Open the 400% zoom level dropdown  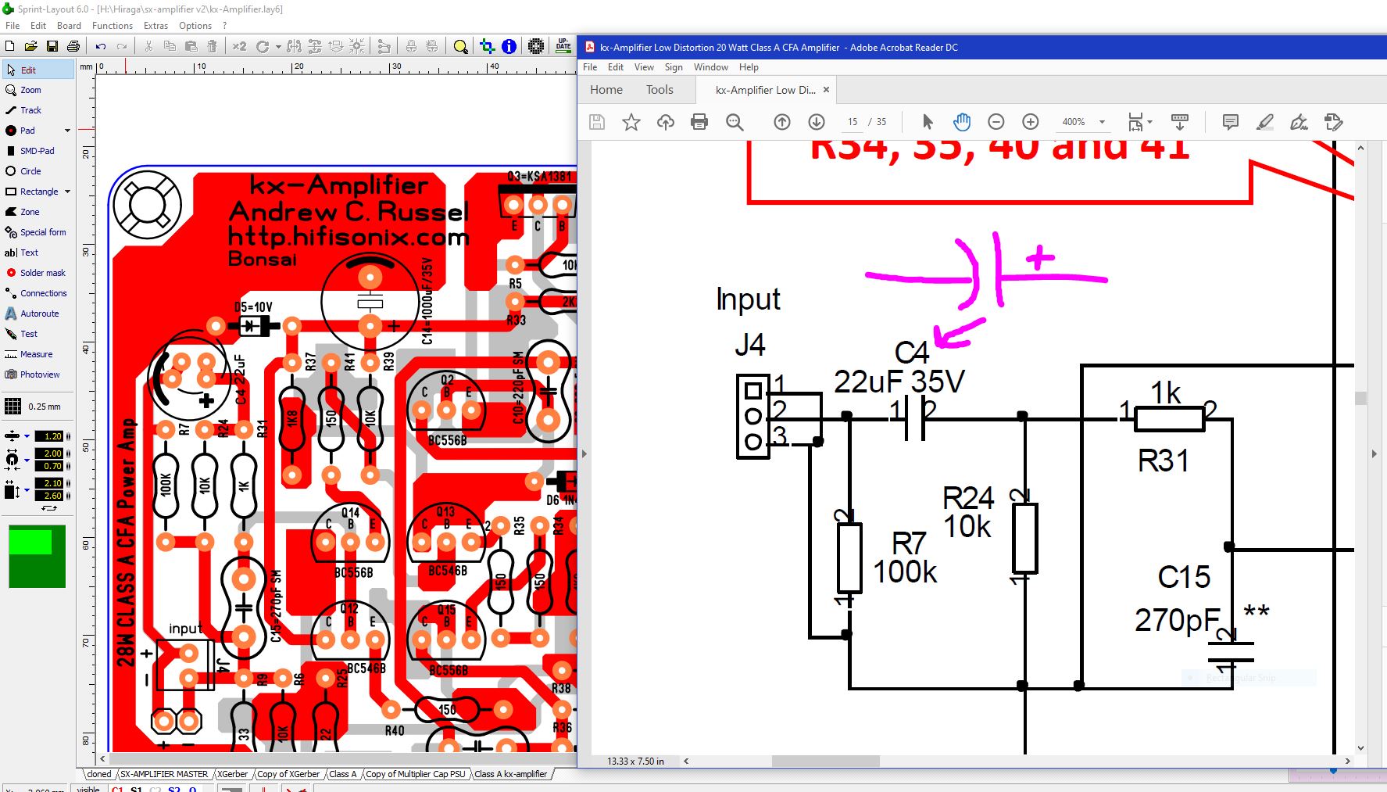(x=1102, y=122)
